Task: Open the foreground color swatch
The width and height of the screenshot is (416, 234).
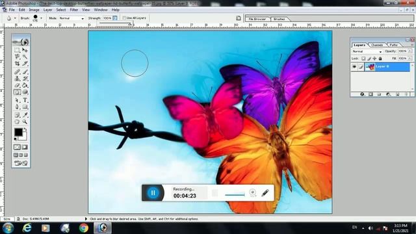Action: (x=18, y=132)
